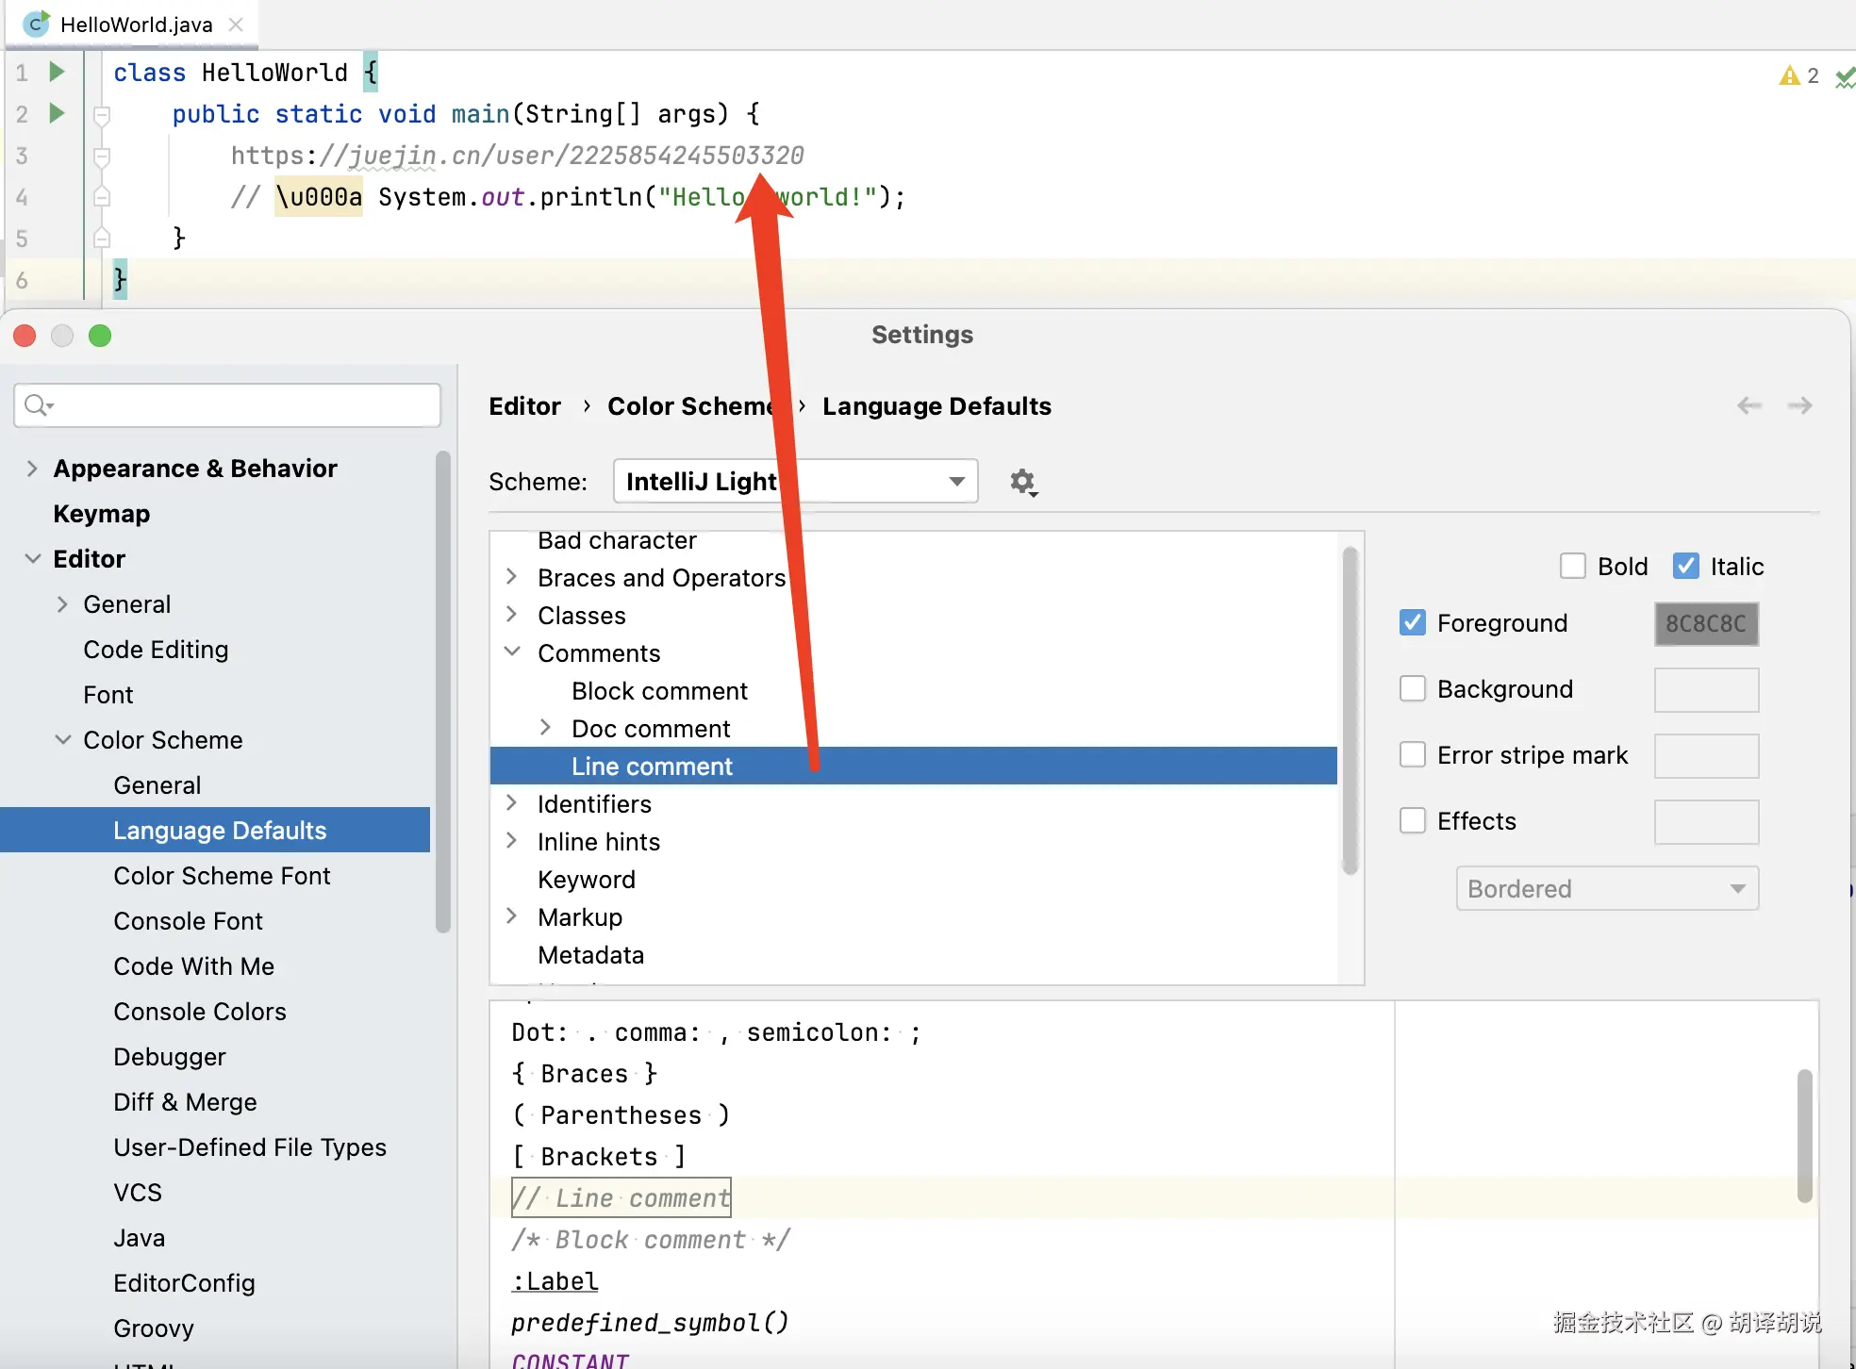Close the HelloWorld.java editor tab
Screen dimensions: 1856x1369
pyautogui.click(x=236, y=25)
